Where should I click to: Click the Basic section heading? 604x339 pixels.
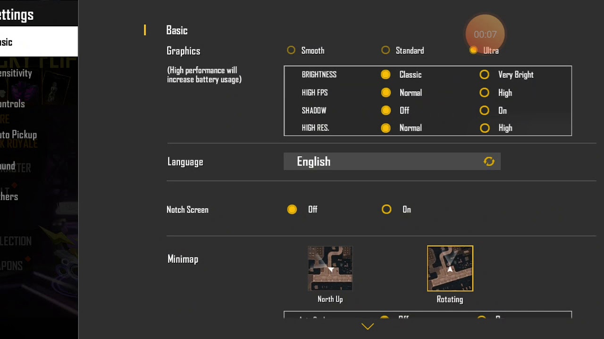pos(177,30)
